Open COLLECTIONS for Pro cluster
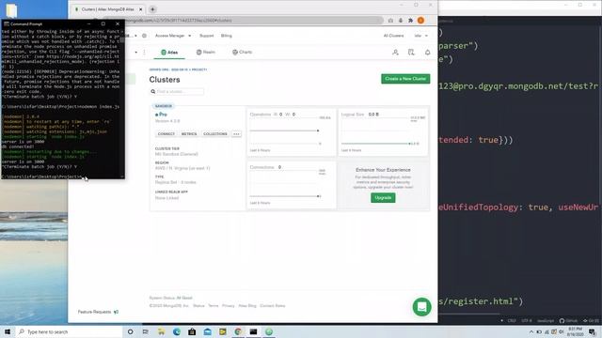 tap(215, 133)
